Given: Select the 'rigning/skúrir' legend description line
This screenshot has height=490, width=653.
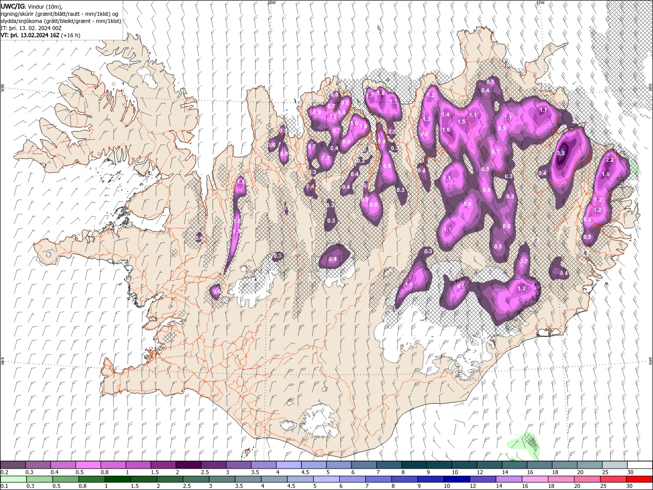Looking at the screenshot, I should pyautogui.click(x=60, y=14).
